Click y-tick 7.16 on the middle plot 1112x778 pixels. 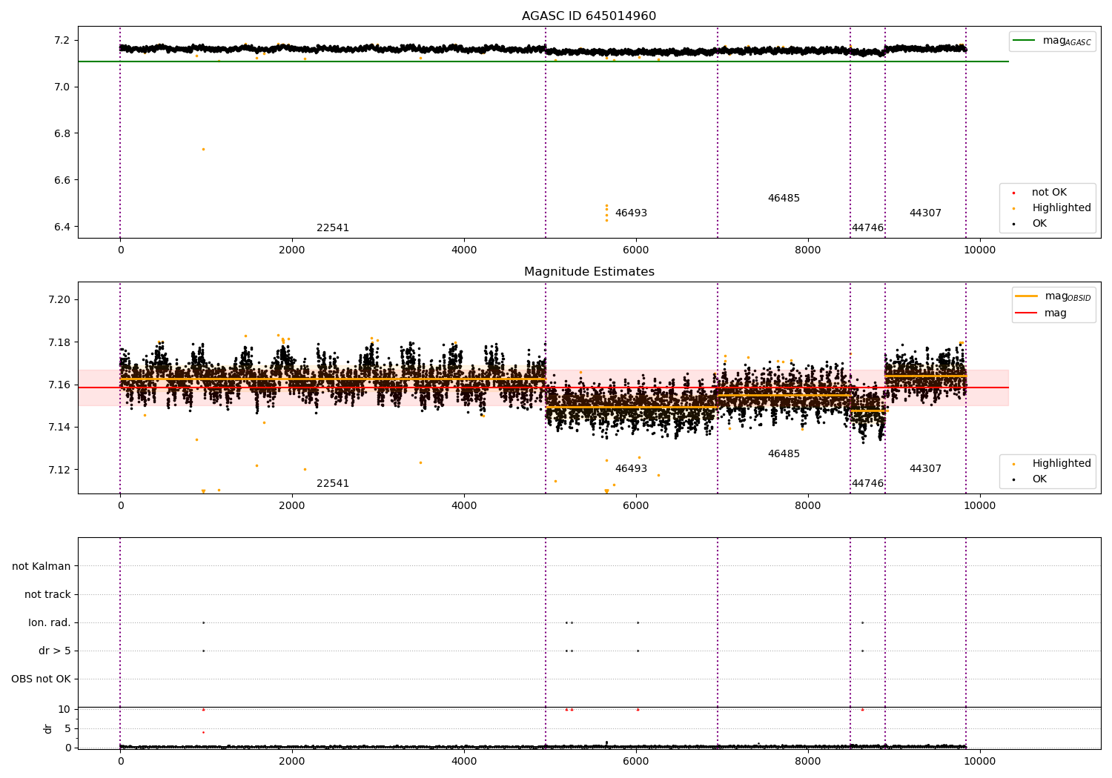[60, 385]
